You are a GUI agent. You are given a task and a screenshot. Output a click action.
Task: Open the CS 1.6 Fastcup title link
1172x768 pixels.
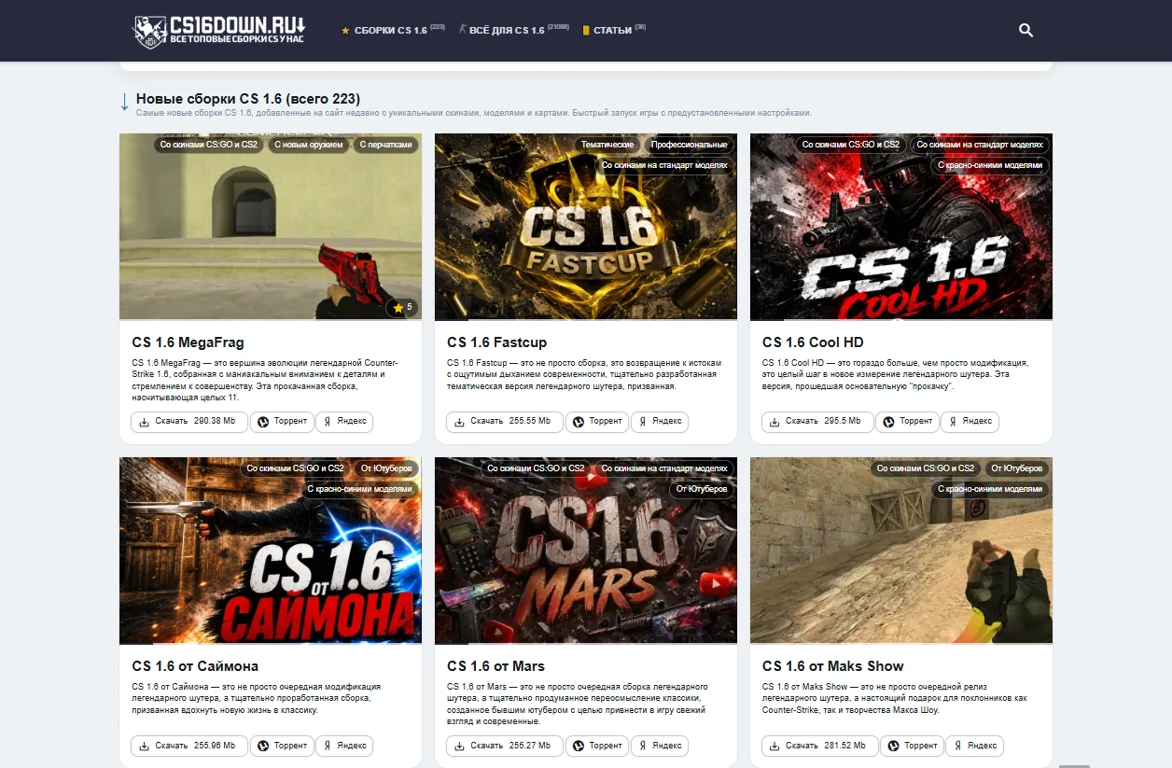[497, 342]
